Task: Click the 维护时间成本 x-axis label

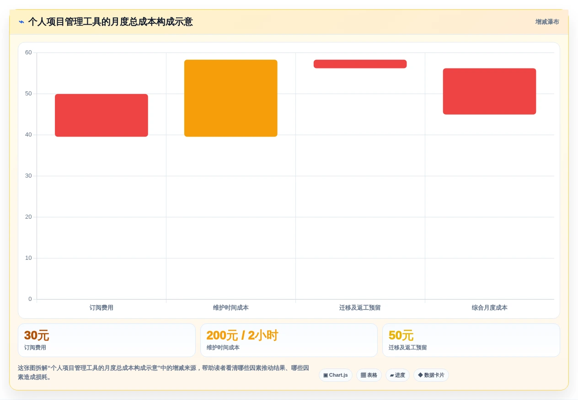Action: click(231, 308)
